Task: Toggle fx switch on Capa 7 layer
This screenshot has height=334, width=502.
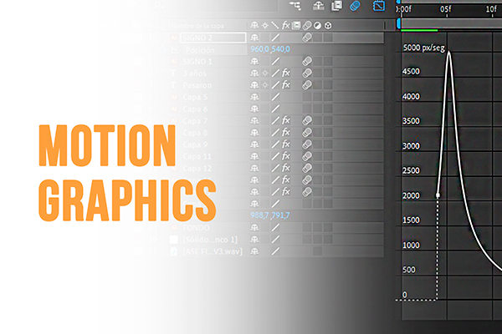Action: (x=285, y=120)
